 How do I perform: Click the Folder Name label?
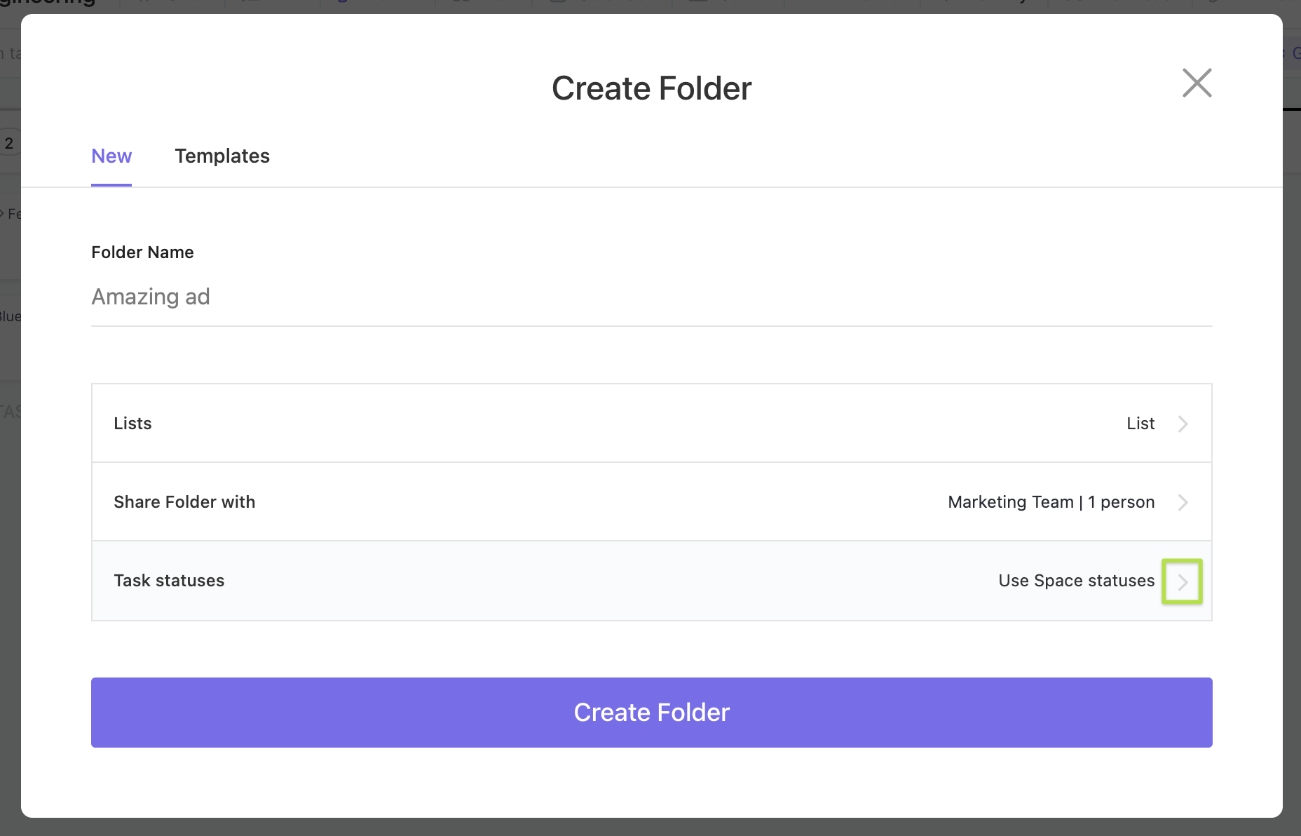142,252
